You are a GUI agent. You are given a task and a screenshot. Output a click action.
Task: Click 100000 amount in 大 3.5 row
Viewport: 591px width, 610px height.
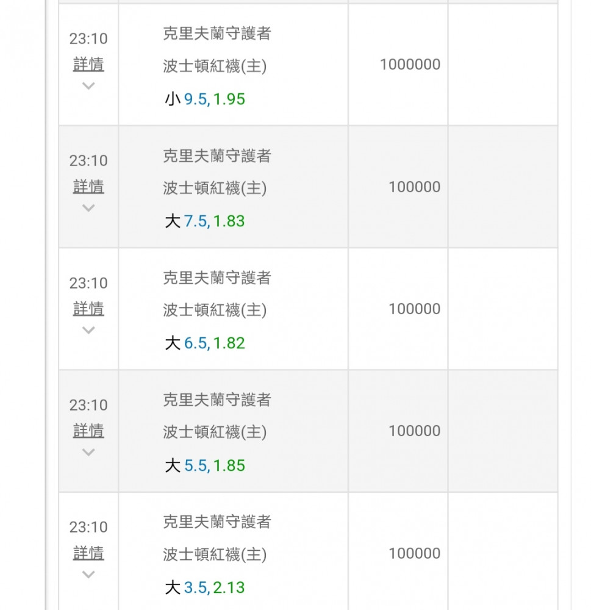pos(414,553)
